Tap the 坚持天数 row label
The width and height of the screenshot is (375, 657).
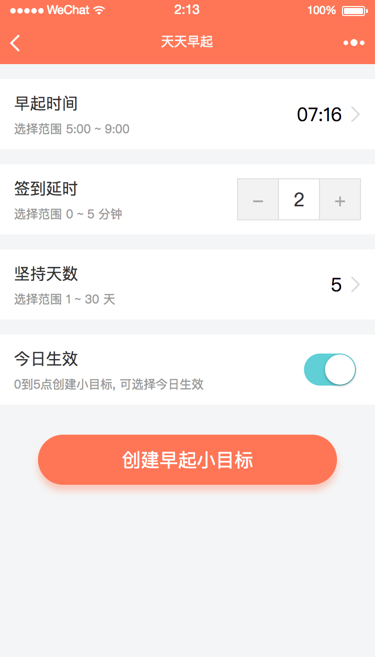tap(46, 274)
